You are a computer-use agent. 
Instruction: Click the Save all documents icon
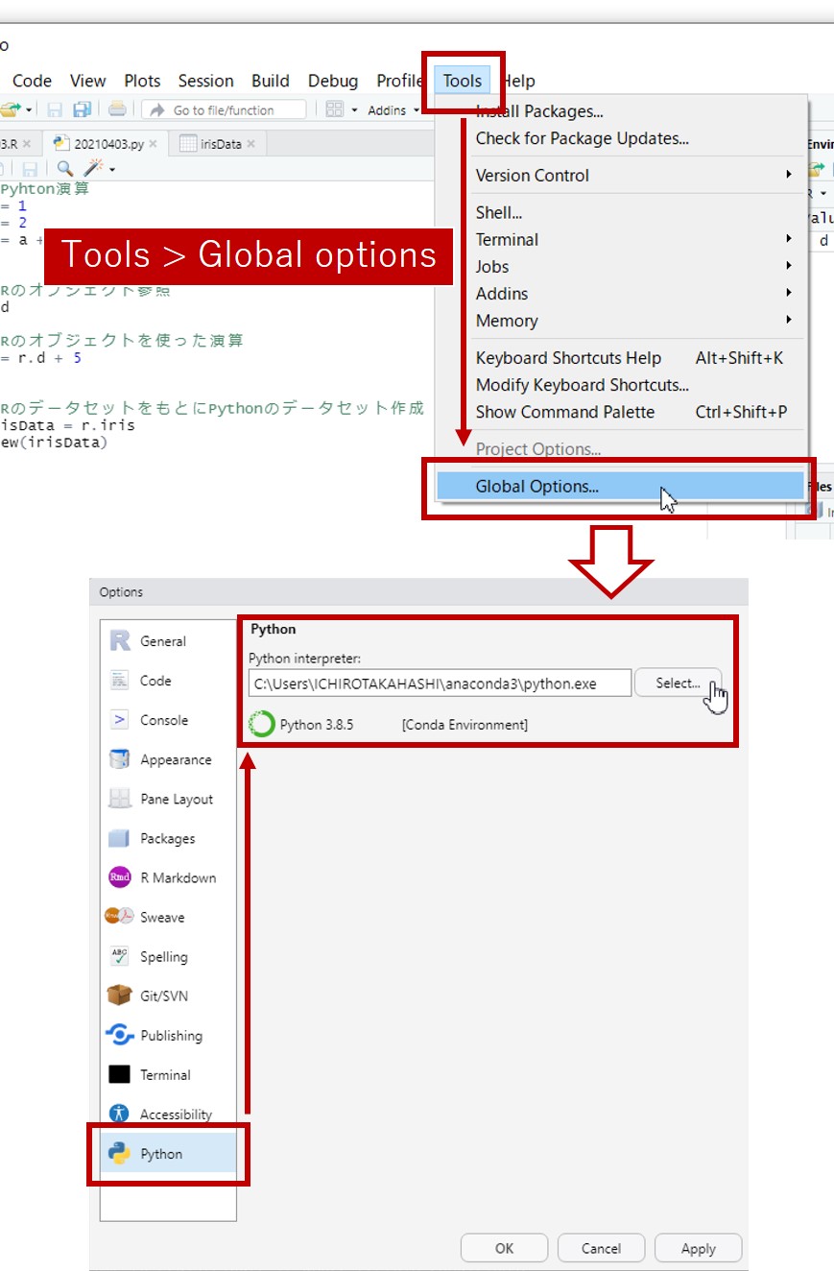82,109
